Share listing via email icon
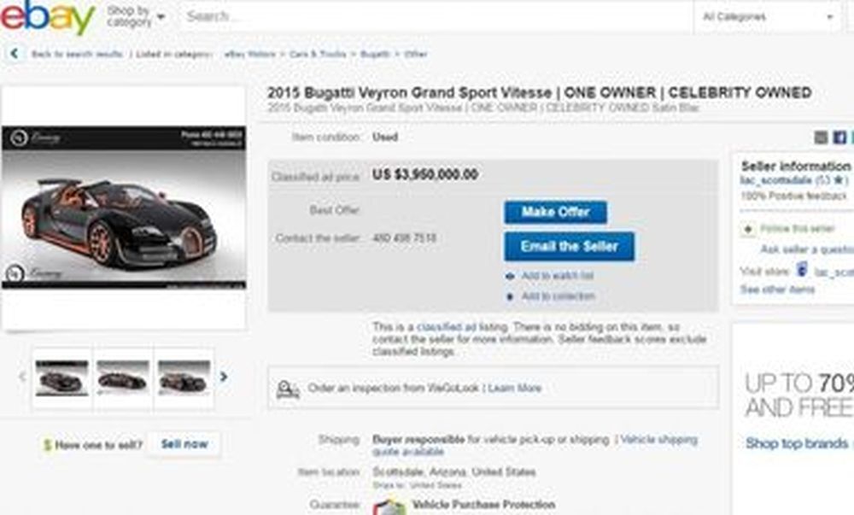This screenshot has height=515, width=854. pyautogui.click(x=821, y=138)
